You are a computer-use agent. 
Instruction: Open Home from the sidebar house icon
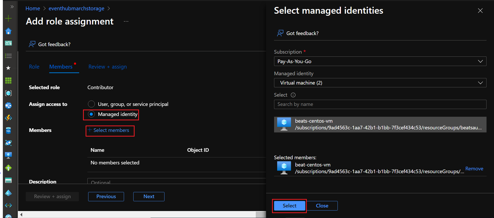(x=8, y=31)
